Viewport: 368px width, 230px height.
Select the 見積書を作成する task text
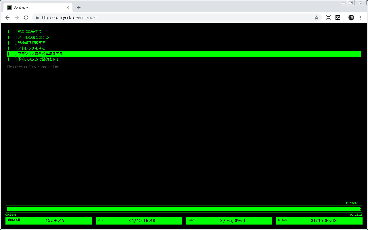click(32, 43)
